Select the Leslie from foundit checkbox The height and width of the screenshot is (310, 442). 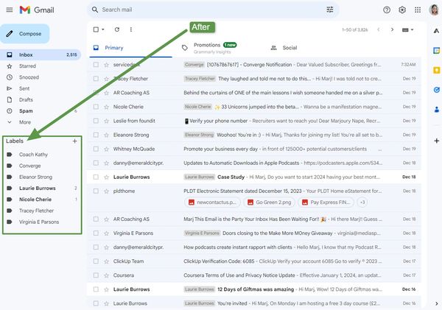click(96, 121)
